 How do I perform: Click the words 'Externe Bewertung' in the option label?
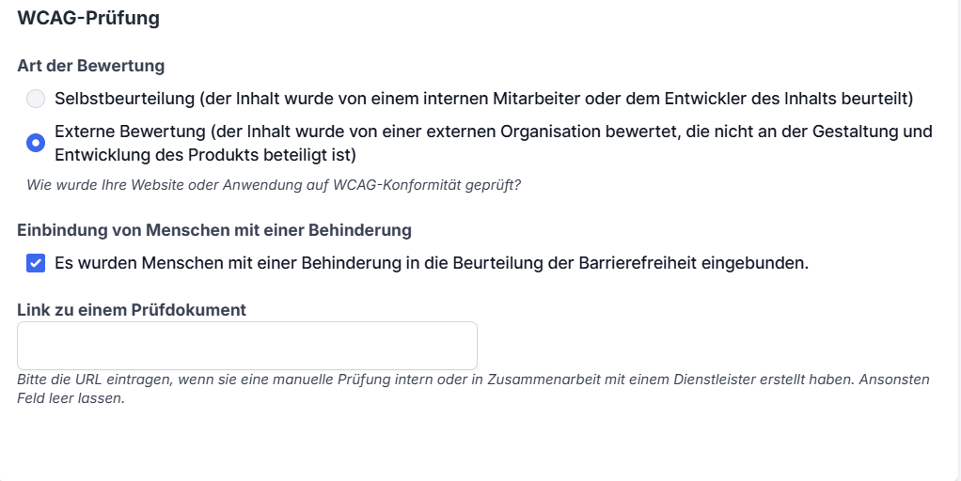(x=129, y=132)
